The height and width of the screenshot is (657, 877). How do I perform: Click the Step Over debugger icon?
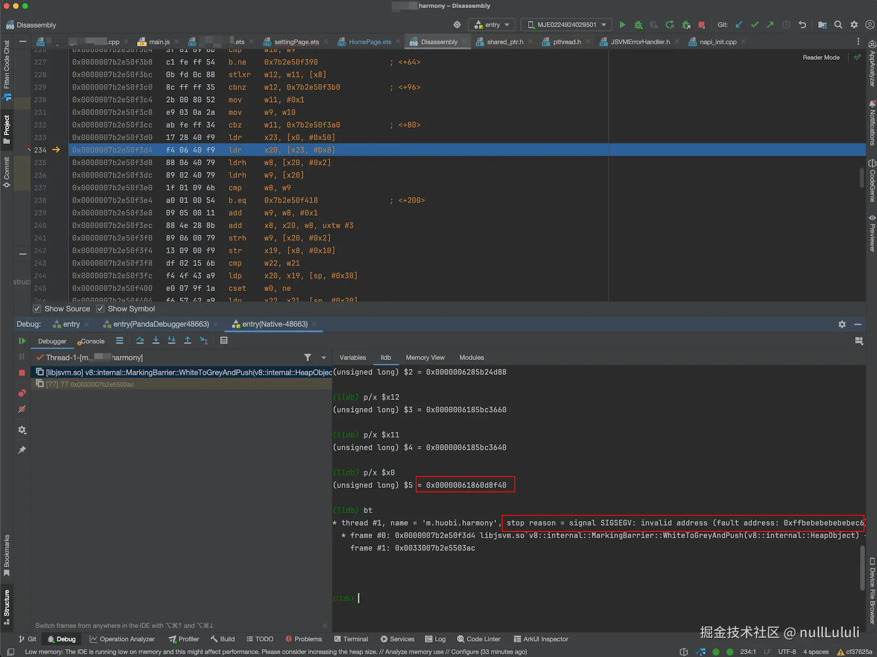point(140,340)
